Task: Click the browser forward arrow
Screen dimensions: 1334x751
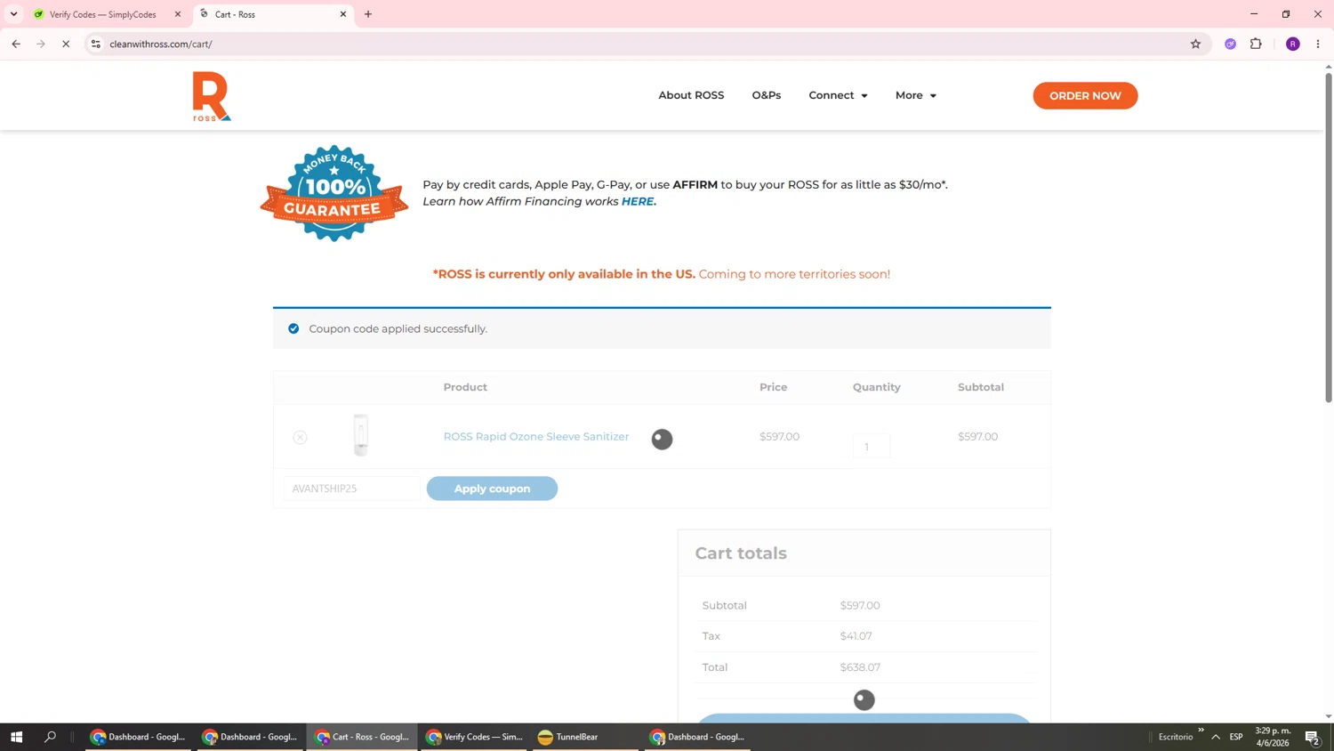Action: point(41,44)
